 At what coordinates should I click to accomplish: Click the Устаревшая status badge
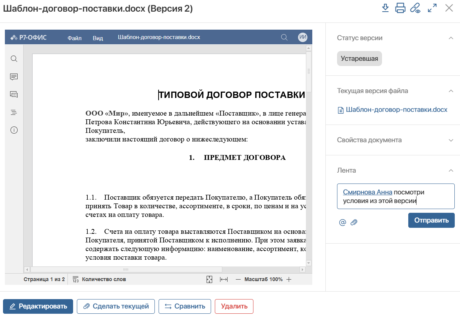click(x=360, y=59)
